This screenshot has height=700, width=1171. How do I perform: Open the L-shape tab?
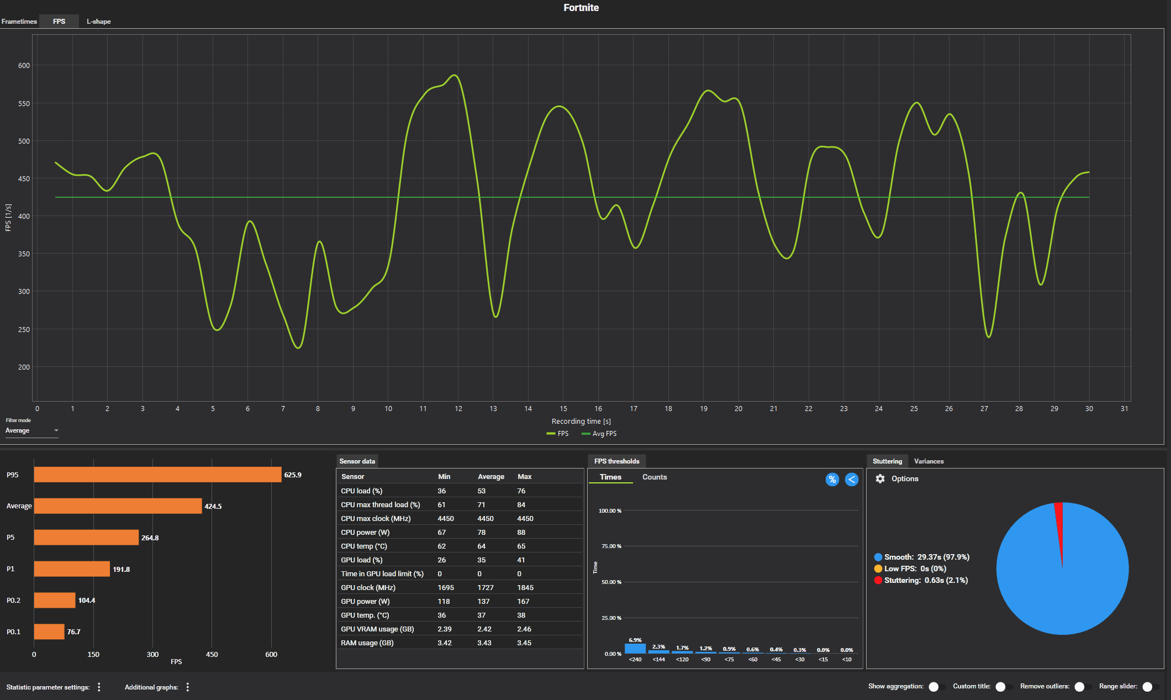point(98,22)
